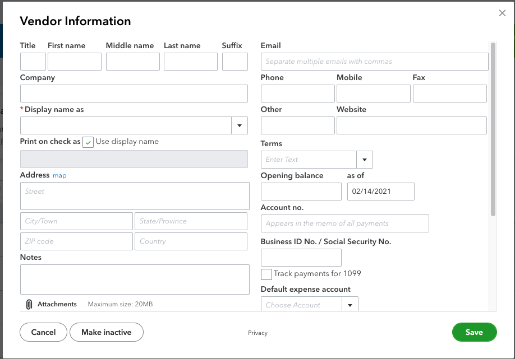
Task: Click the Country field
Action: 191,241
